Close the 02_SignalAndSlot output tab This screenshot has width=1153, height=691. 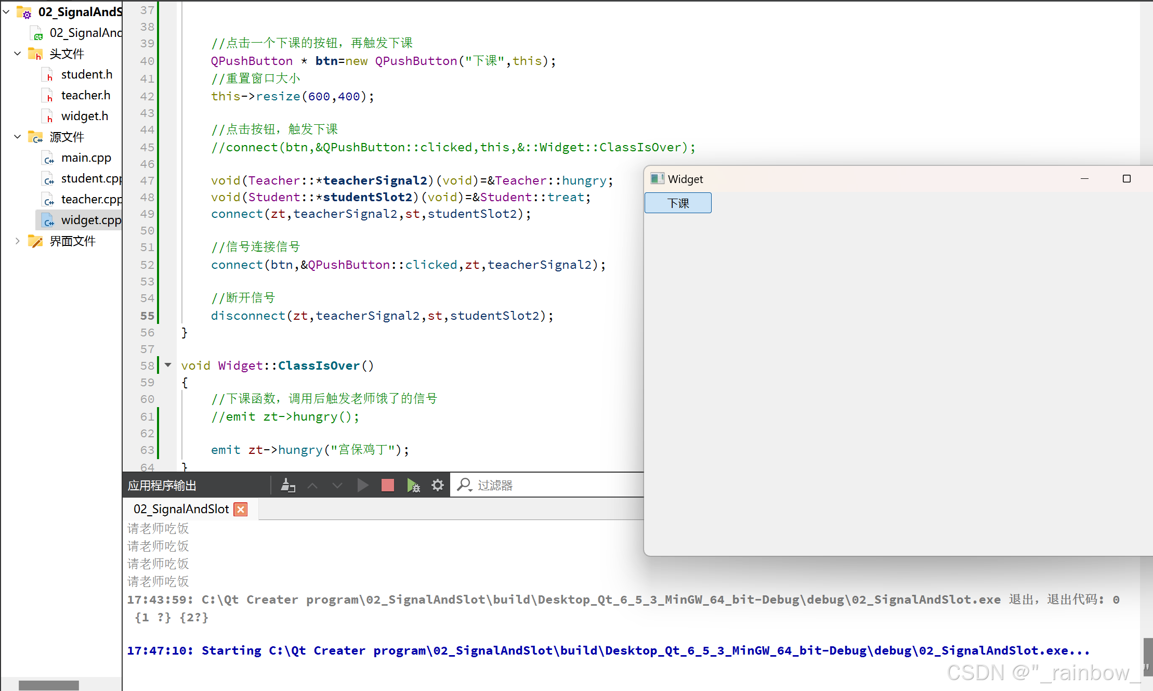coord(241,509)
